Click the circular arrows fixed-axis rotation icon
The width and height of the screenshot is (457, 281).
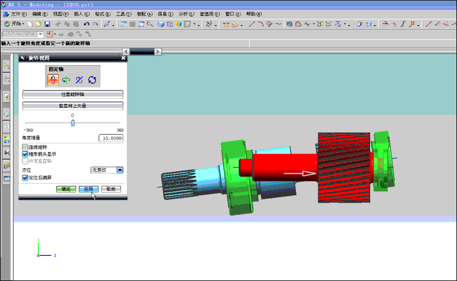(x=92, y=79)
